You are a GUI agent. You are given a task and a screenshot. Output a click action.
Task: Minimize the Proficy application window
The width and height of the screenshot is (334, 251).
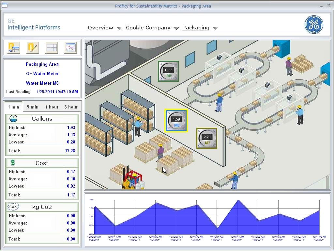[x=321, y=6]
